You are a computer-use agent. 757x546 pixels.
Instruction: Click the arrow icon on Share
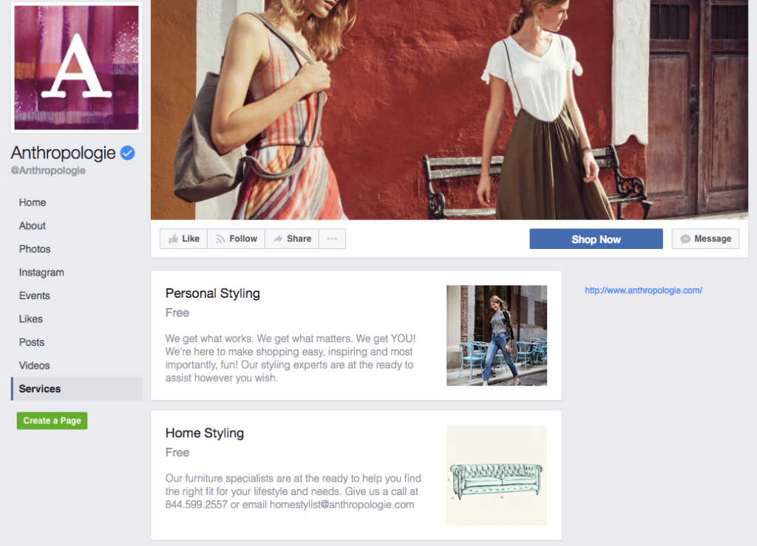click(x=278, y=239)
